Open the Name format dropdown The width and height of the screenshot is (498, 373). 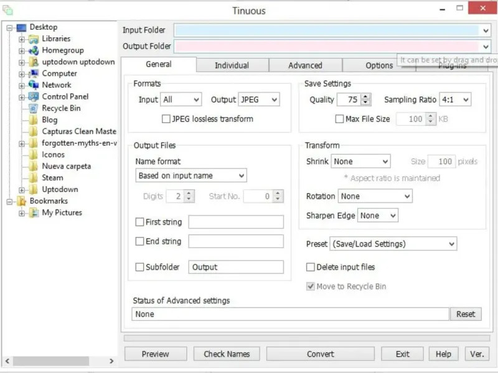pos(191,175)
